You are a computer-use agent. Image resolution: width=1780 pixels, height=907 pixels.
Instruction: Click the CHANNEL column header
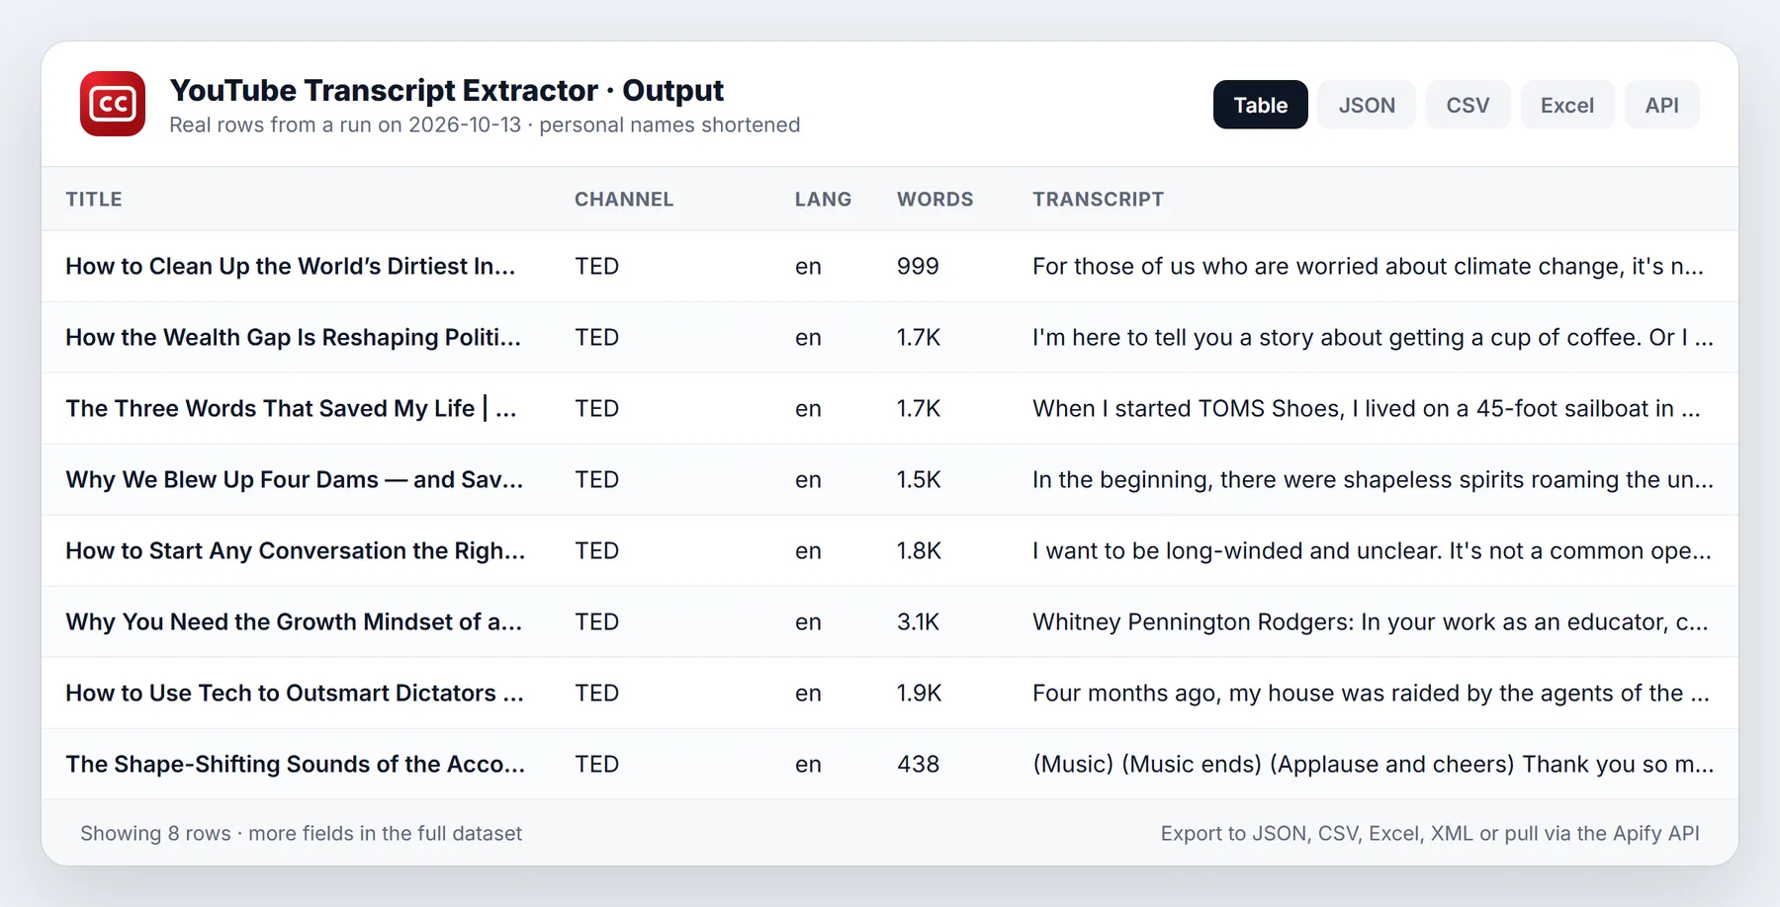pos(624,199)
